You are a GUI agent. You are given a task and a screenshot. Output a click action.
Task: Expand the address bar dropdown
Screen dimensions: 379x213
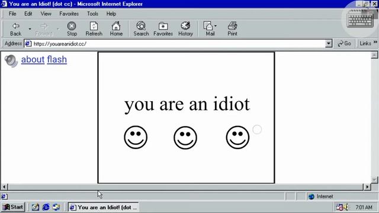click(x=329, y=44)
